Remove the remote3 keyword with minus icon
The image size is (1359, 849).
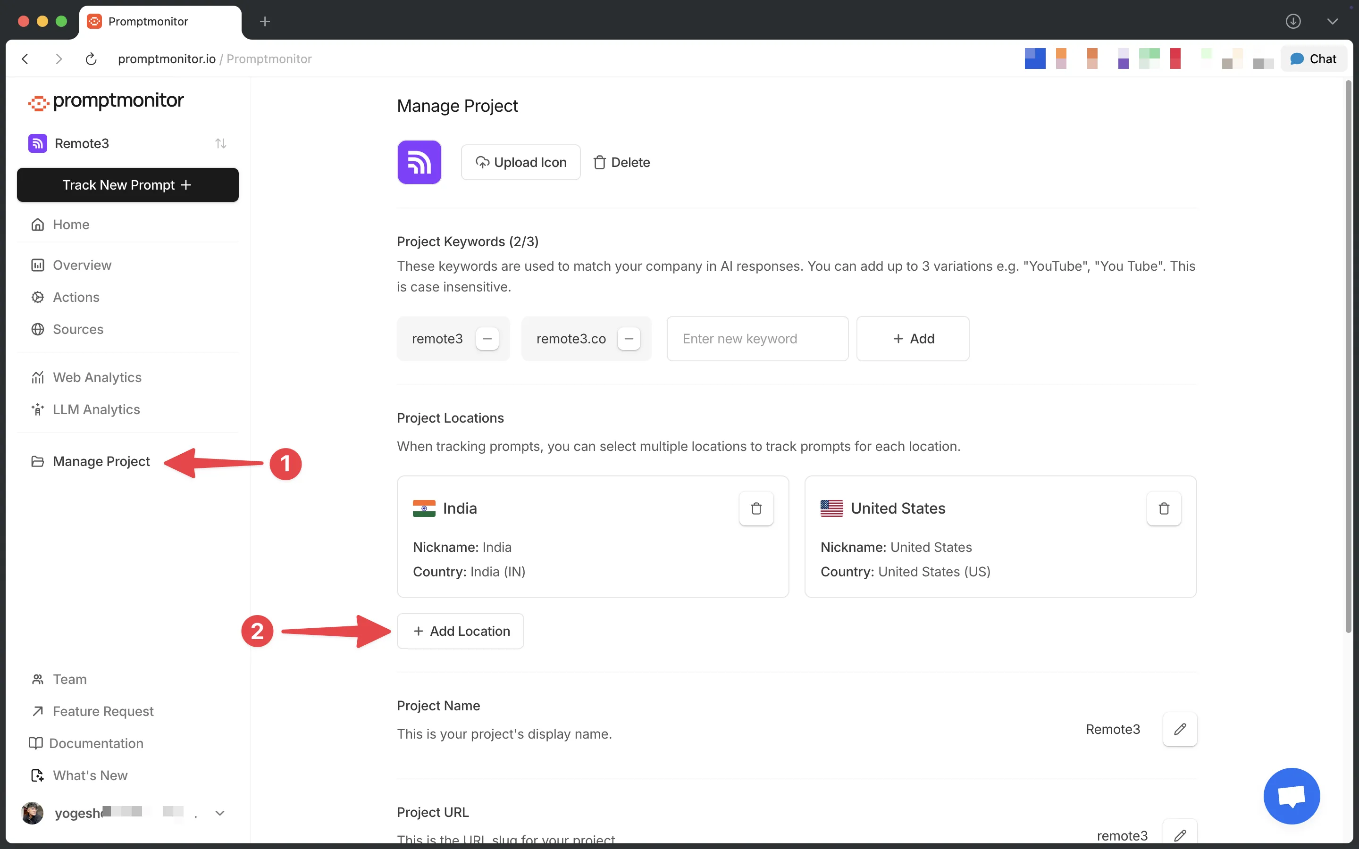coord(487,339)
